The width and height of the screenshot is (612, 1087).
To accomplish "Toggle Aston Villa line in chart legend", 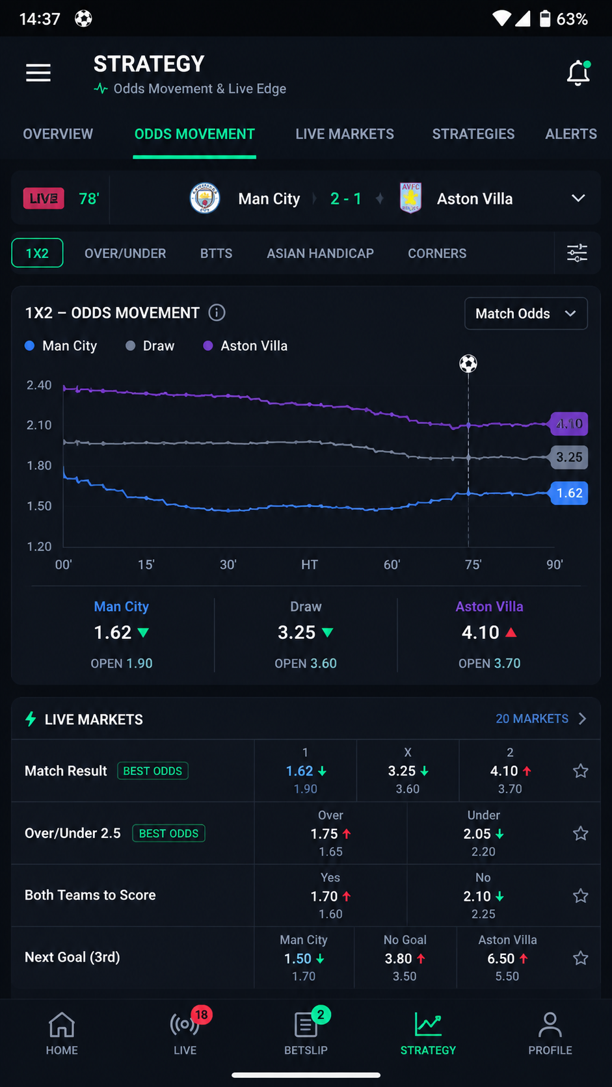I will [x=245, y=346].
